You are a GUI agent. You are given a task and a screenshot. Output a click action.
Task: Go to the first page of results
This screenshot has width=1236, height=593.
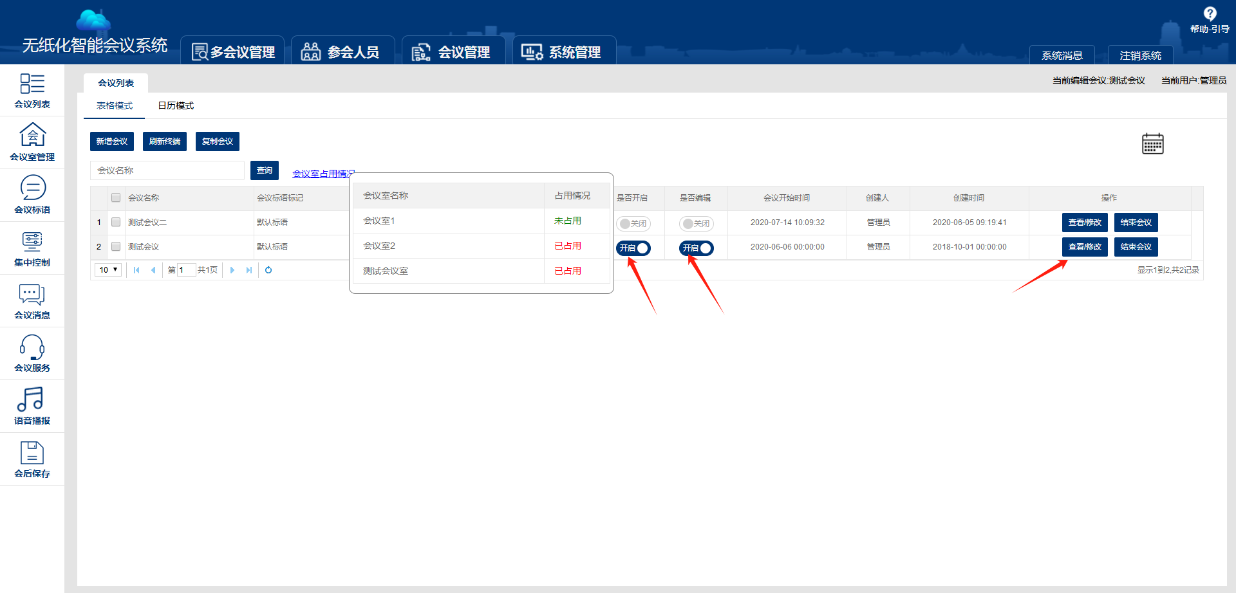[x=136, y=270]
